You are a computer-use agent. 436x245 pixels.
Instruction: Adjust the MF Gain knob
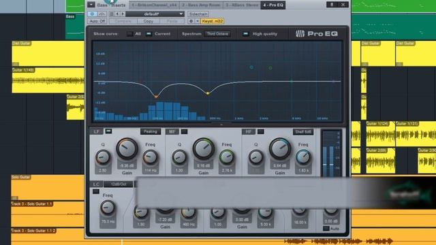204,148
